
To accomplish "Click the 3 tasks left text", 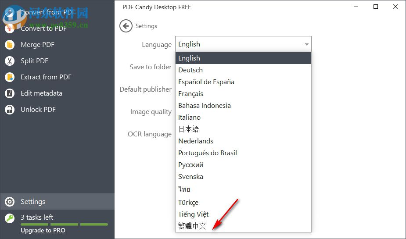I will [37, 217].
